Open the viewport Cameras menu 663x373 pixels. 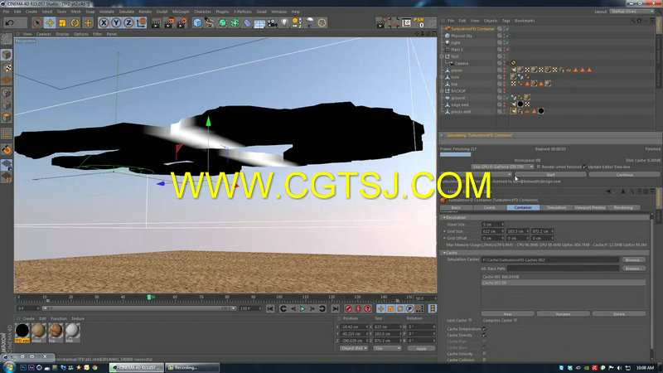tap(44, 34)
